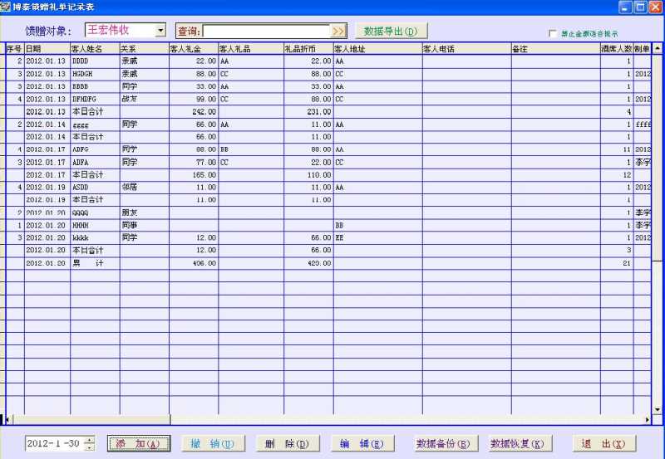
Task: Click the 删除(D) button
Action: (x=288, y=444)
